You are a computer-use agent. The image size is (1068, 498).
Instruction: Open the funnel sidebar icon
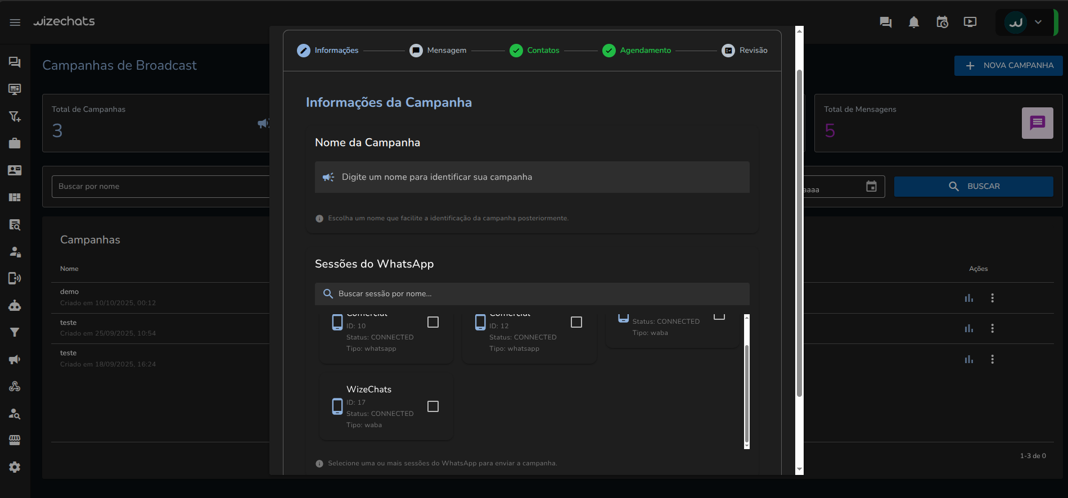click(15, 332)
